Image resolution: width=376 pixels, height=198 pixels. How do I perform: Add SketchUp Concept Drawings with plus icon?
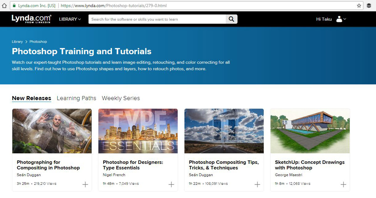click(343, 184)
